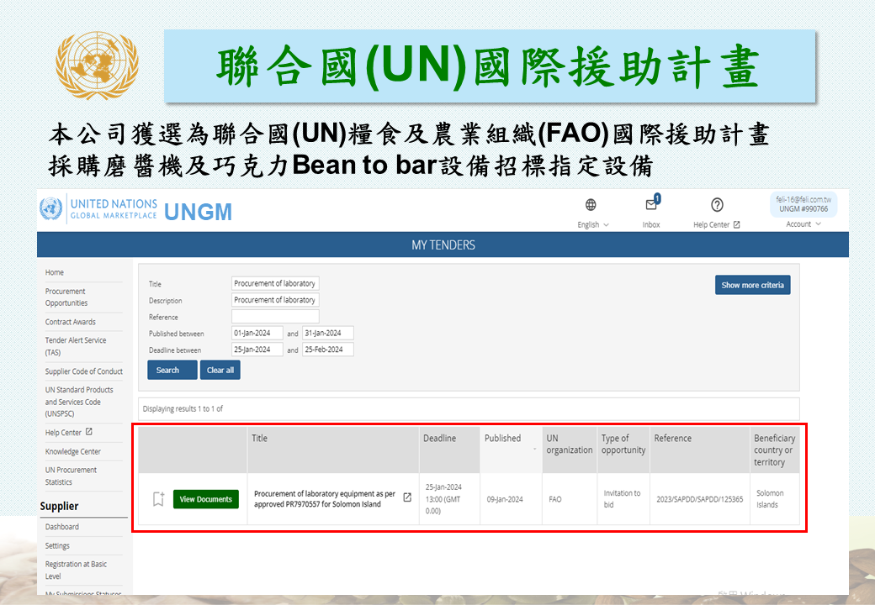Click Published between end date 31-Jan-2024
Screen dimensions: 875x605
327,333
